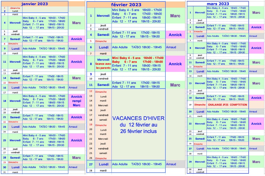
Task: Click Mercredi 29 mars day cell
Action: tap(200, 162)
